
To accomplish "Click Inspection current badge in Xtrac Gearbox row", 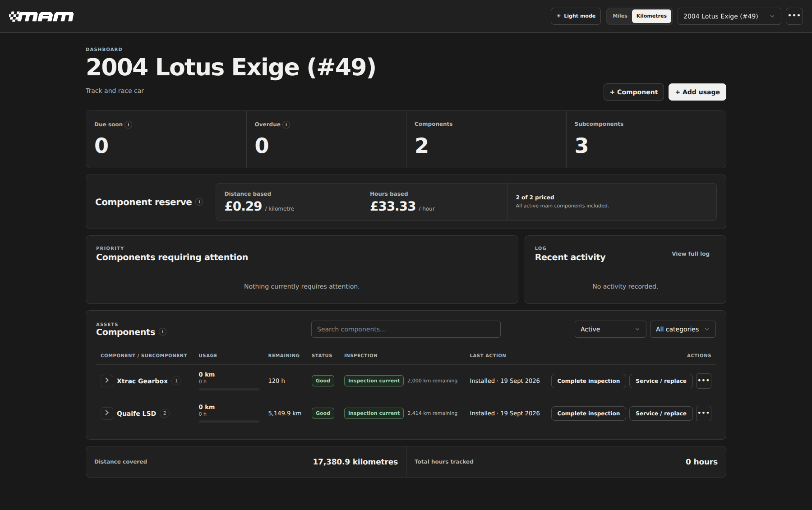I will pyautogui.click(x=374, y=381).
